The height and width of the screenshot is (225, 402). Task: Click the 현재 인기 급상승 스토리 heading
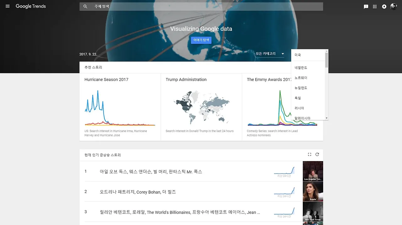coord(103,155)
